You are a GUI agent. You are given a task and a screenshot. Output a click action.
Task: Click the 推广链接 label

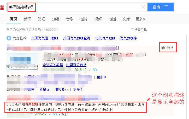point(167,48)
